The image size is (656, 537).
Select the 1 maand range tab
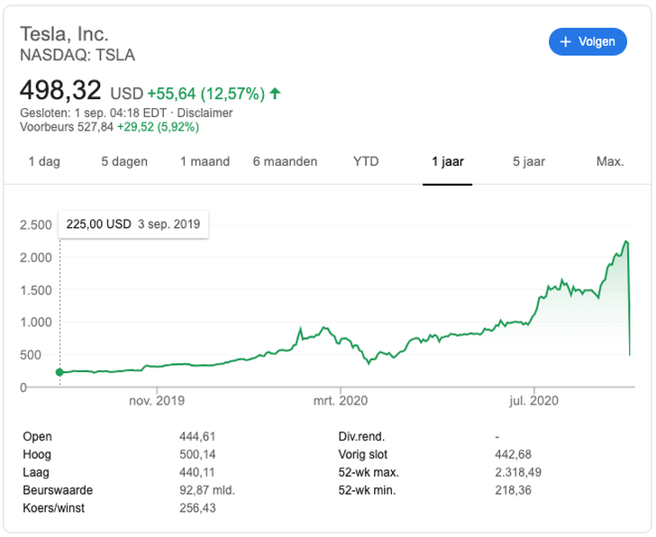tap(205, 161)
